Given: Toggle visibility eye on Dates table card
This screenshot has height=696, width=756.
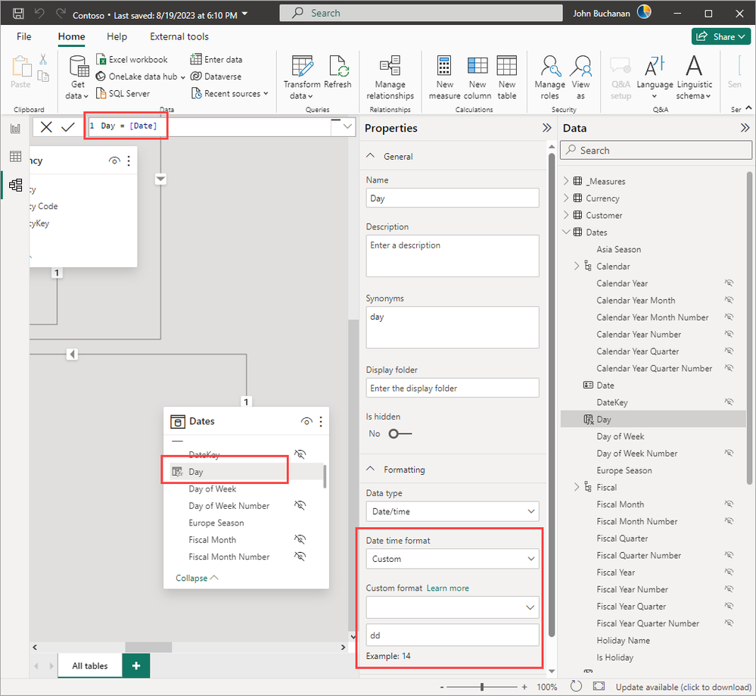Looking at the screenshot, I should (x=306, y=421).
